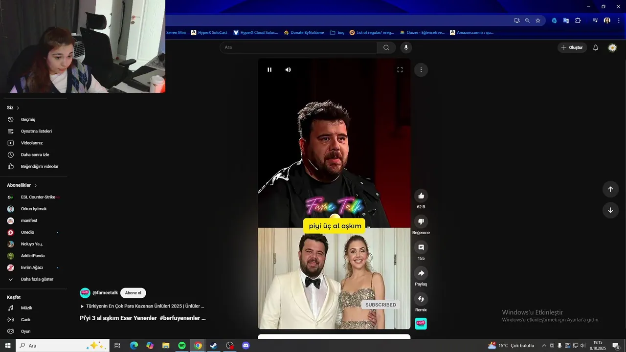The height and width of the screenshot is (352, 626).
Task: Expand the Abonelikler section chevron
Action: click(36, 185)
